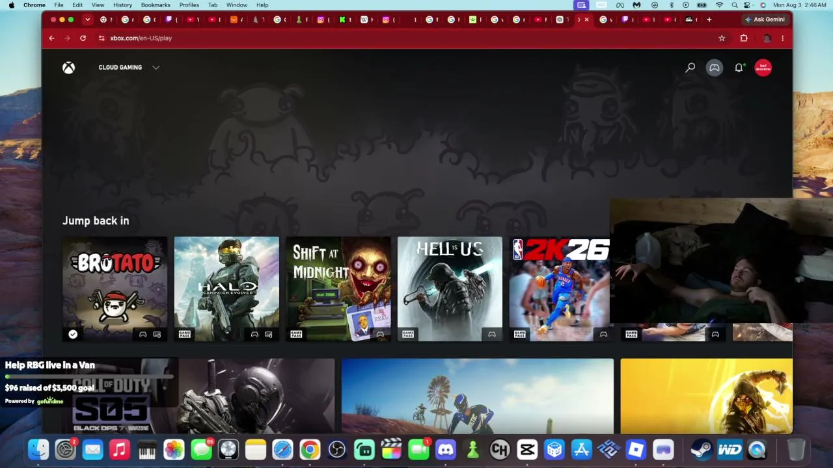Open the Chrome menu in menu bar

pyautogui.click(x=34, y=5)
